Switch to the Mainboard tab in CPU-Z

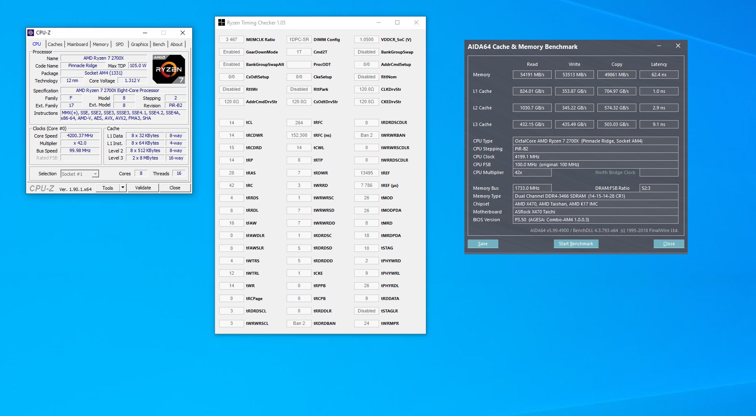click(77, 44)
